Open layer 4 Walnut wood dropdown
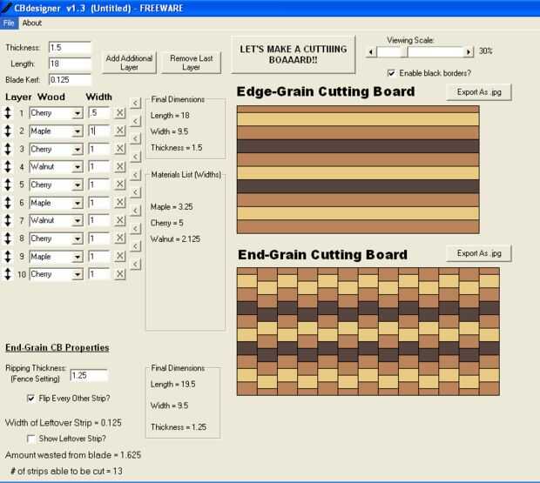This screenshot has height=483, width=540. (x=78, y=167)
